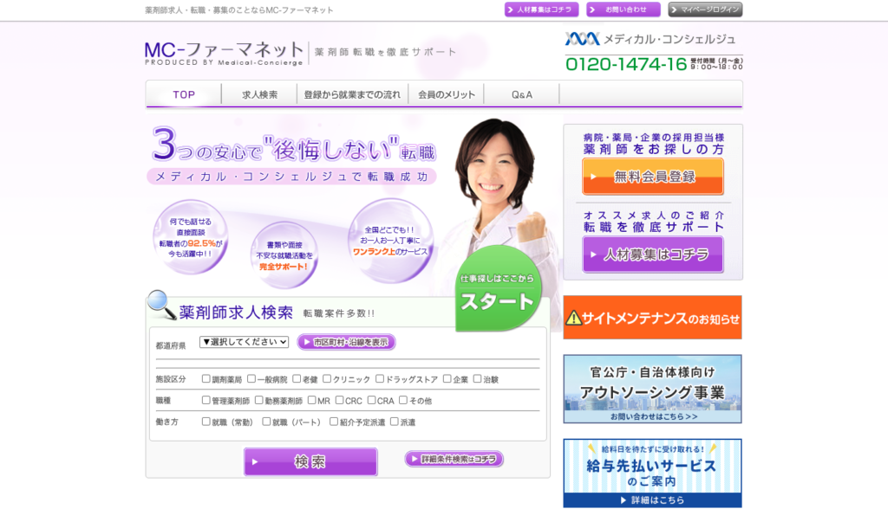888x509 pixels.
Task: Click the マイページログイン button
Action: click(x=705, y=10)
